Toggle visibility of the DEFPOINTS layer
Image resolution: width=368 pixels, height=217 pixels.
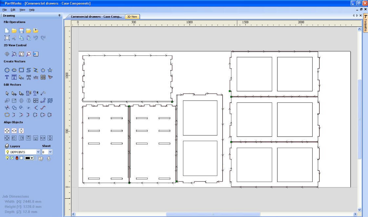coord(7,158)
